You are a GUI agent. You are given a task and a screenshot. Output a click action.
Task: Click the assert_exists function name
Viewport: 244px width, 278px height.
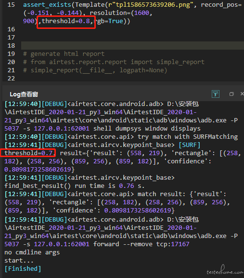(x=47, y=5)
